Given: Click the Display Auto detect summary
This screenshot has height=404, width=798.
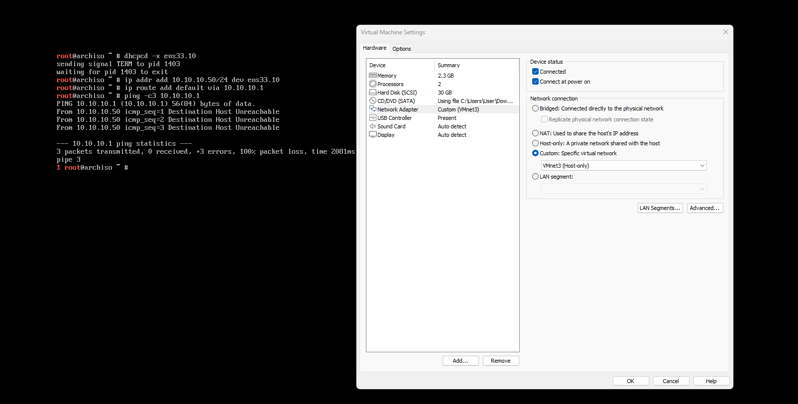Looking at the screenshot, I should click(x=452, y=135).
